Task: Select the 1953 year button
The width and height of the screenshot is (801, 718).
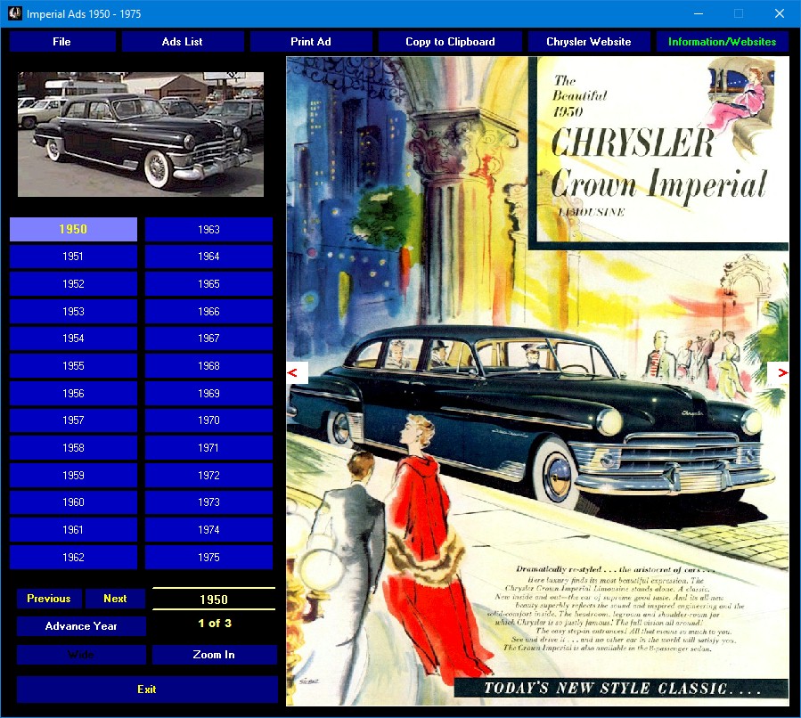Action: tap(74, 312)
